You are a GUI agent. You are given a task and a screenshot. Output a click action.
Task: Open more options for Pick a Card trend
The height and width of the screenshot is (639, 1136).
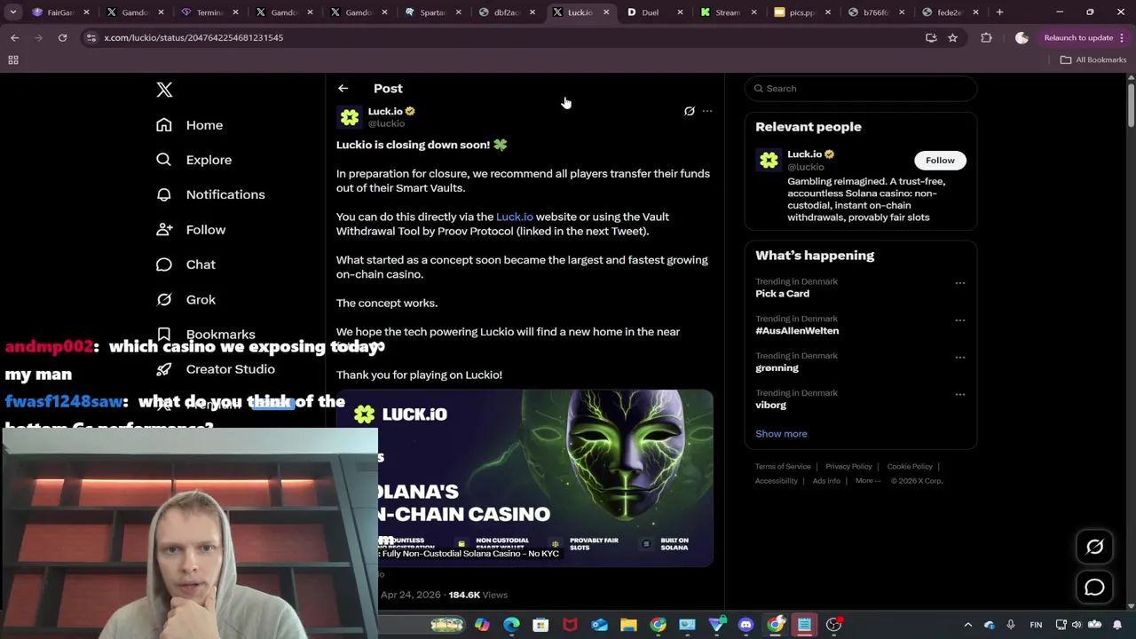(959, 283)
